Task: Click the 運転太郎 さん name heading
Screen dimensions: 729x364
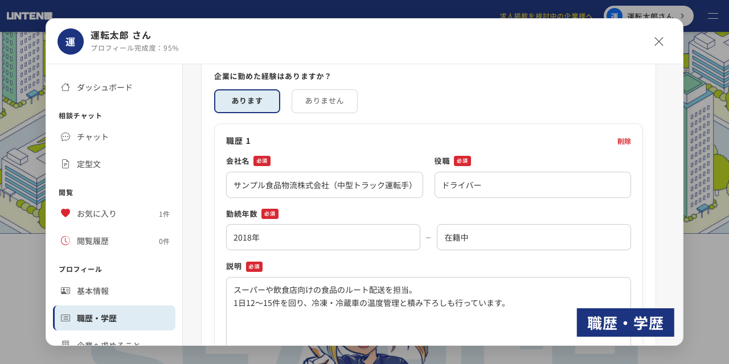Action: 121,35
